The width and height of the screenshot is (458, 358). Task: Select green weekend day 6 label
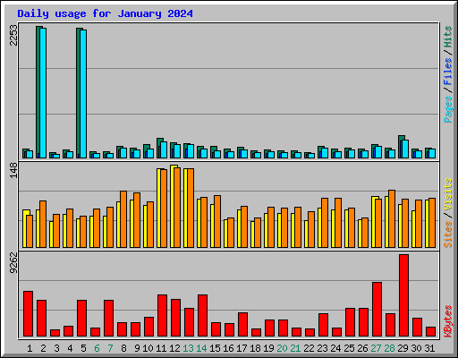97,348
